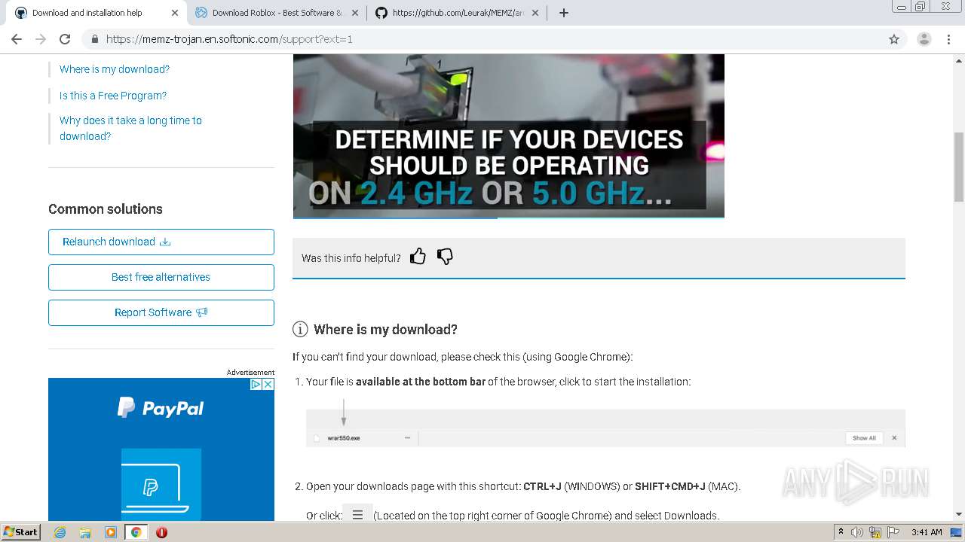
Task: Click the volume speaker tray icon
Action: point(858,532)
